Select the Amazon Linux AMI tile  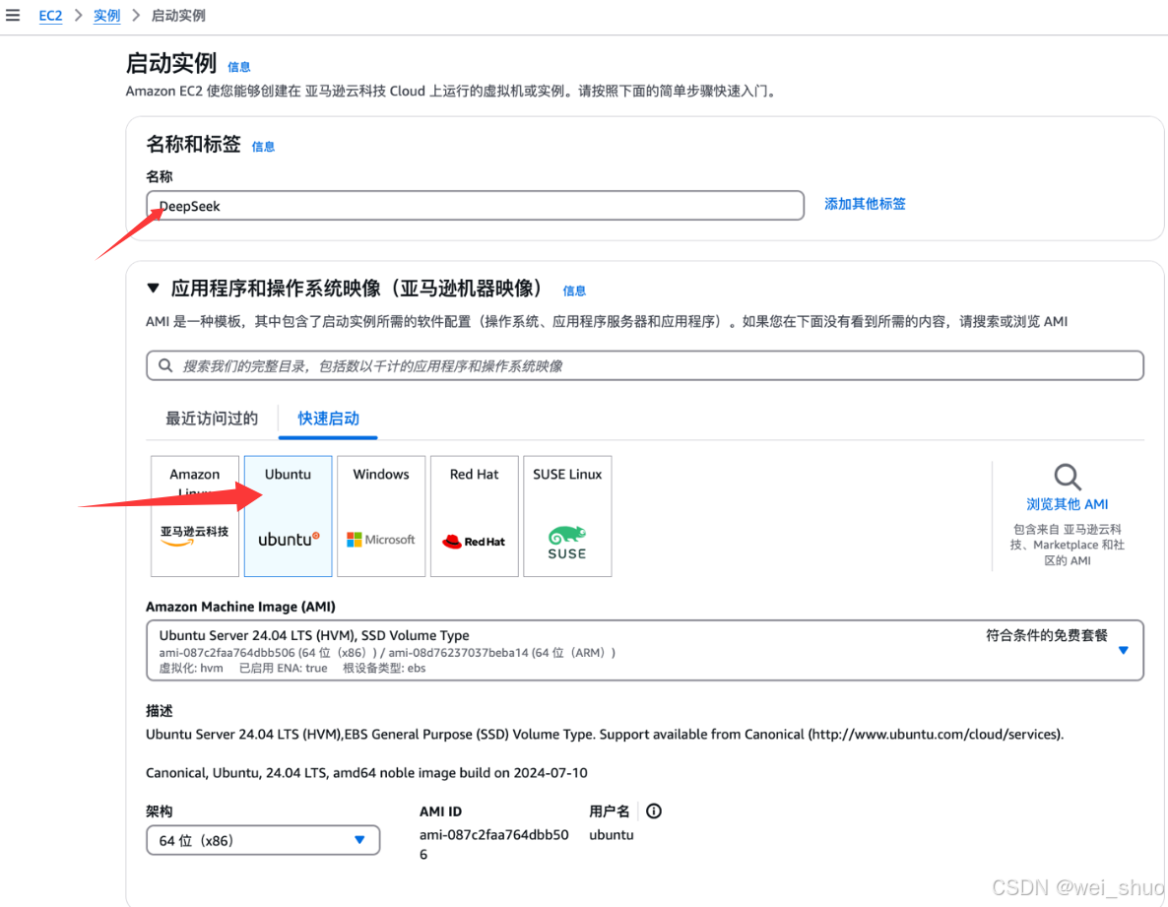(x=195, y=516)
